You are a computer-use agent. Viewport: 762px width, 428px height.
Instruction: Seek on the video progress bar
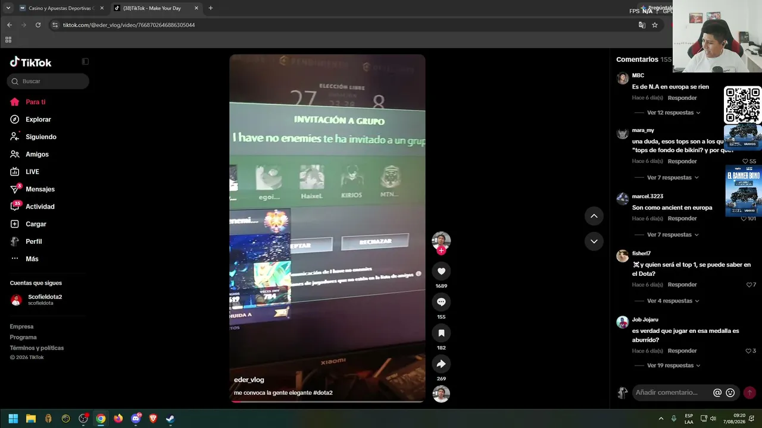[x=327, y=401]
